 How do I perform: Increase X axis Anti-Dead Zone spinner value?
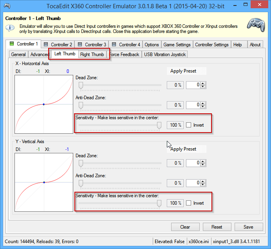click(203, 103)
